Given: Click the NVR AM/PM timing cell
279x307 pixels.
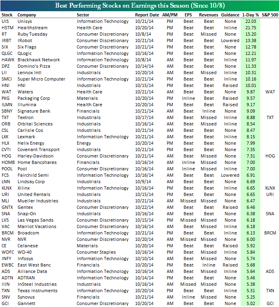Looking at the screenshot, I should pyautogui.click(x=170, y=239).
